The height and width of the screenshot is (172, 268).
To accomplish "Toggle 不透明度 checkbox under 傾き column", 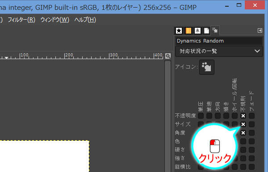I will [x=226, y=116].
